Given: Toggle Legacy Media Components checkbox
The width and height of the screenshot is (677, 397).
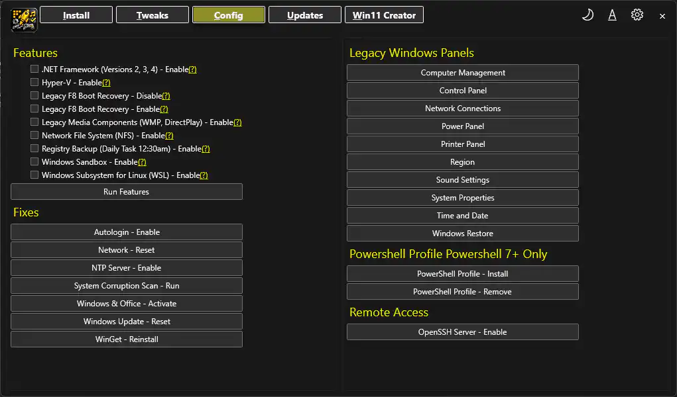Looking at the screenshot, I should tap(34, 122).
